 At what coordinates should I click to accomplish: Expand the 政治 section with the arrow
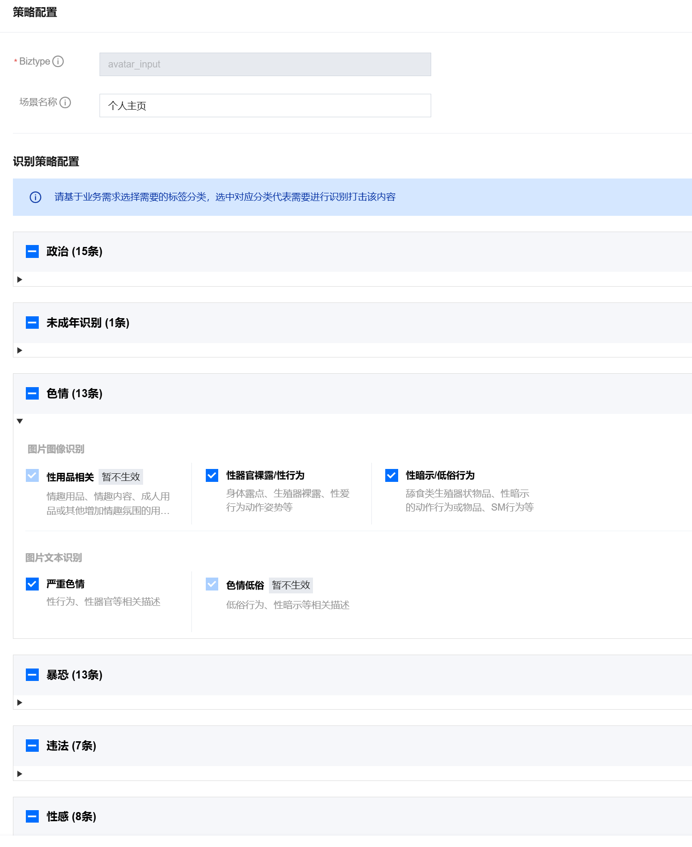pyautogui.click(x=20, y=279)
